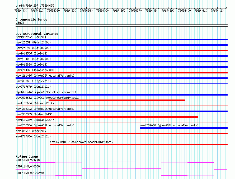Open variant nsv1130380 (Alsmadi2014)
The width and height of the screenshot is (235, 179).
(x=35, y=120)
